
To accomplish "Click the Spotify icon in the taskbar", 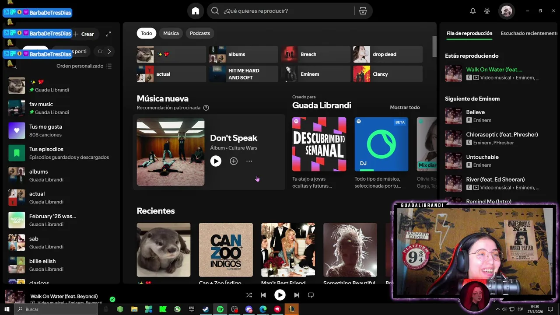I will click(220, 309).
